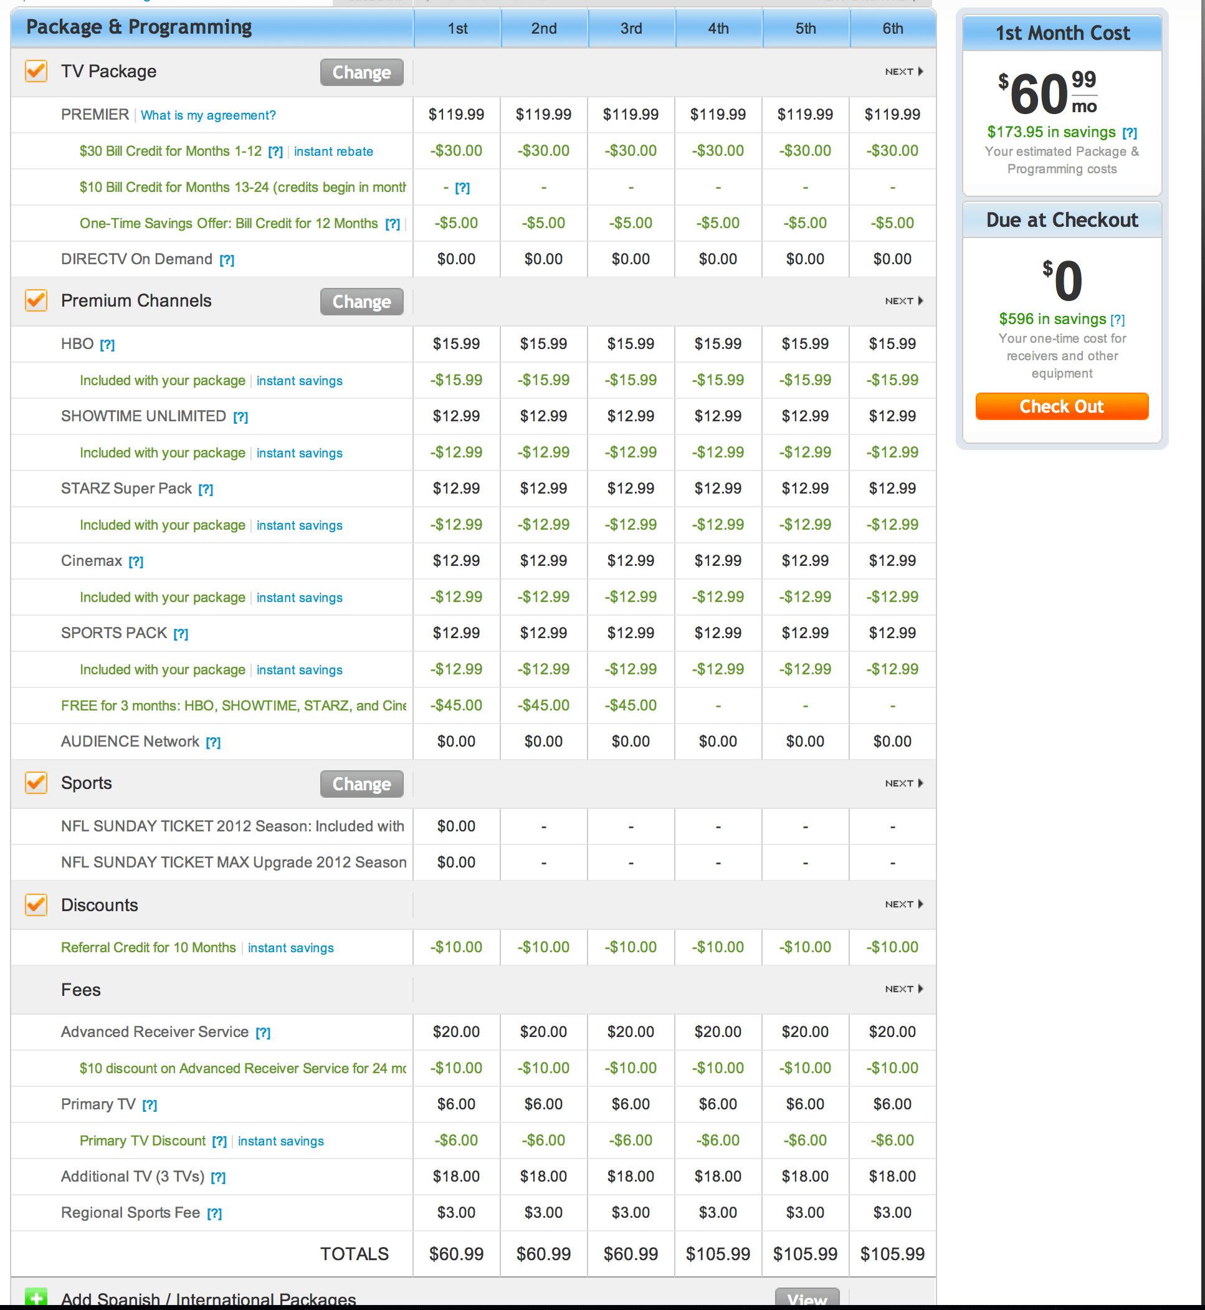Click instant savings link under STARZ Super Pack
The image size is (1205, 1310).
299,525
